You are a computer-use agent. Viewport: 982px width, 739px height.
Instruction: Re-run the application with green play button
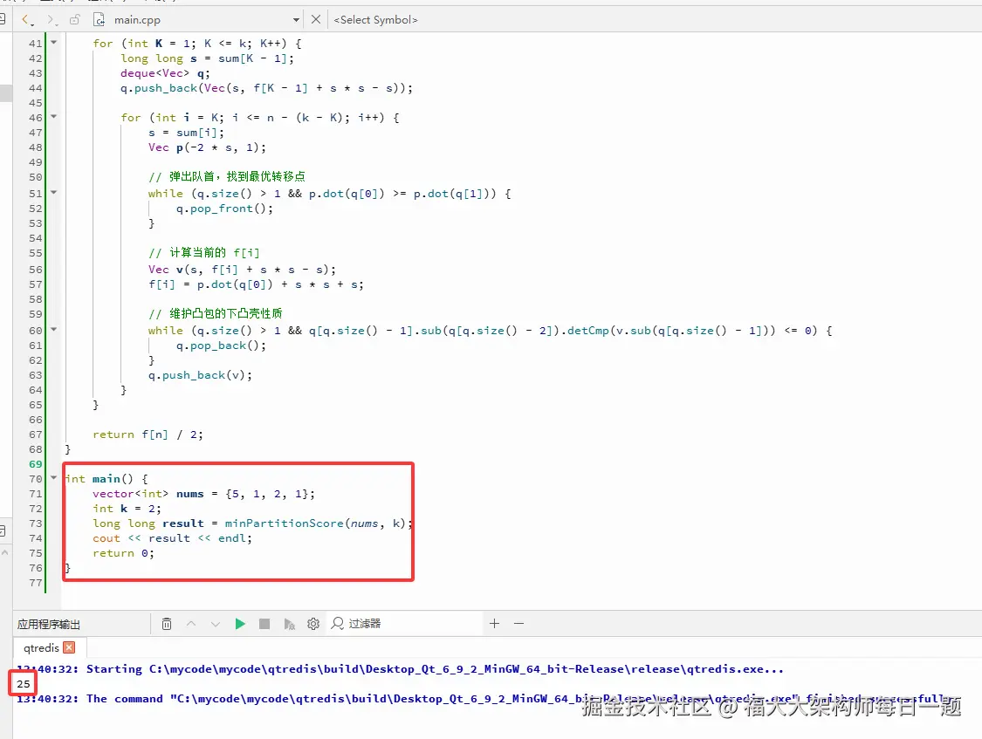click(x=240, y=624)
